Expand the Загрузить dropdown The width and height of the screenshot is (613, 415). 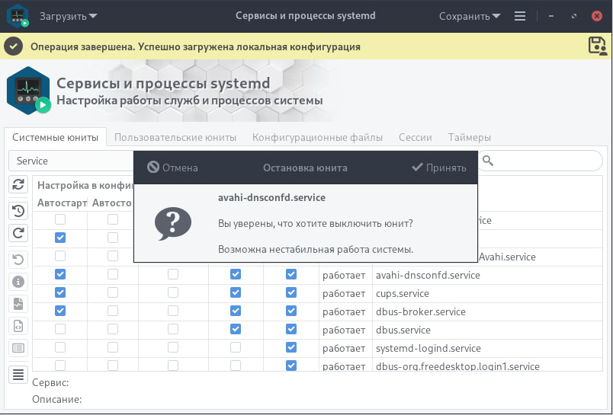[69, 16]
